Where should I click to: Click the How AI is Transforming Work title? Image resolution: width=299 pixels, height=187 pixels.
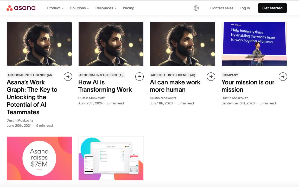tap(105, 86)
